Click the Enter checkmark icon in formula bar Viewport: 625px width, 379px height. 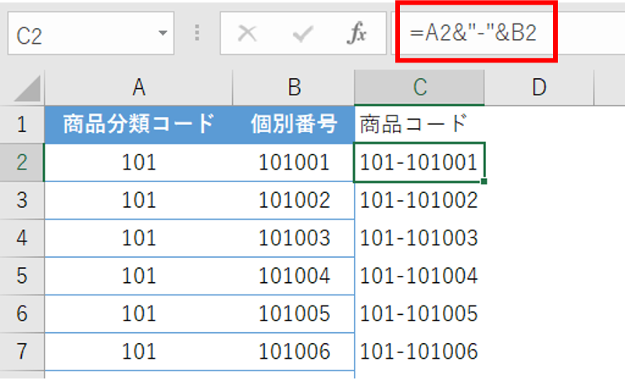[x=302, y=35]
